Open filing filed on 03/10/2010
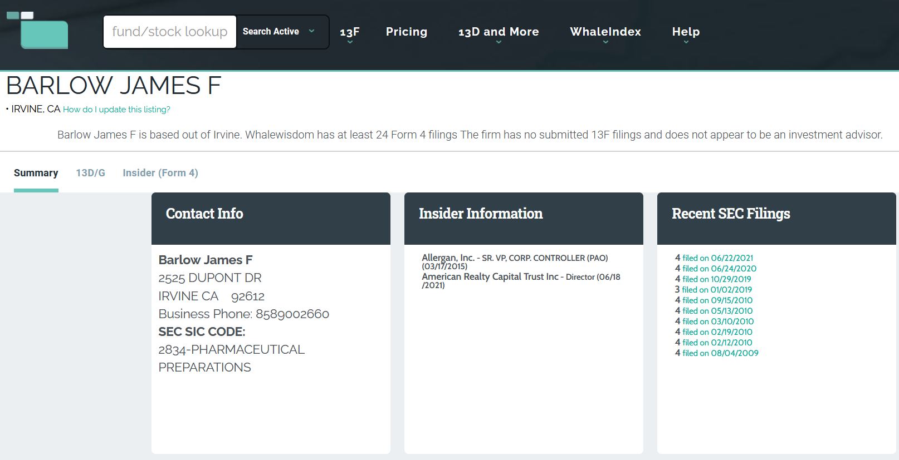The height and width of the screenshot is (460, 899). pos(718,321)
